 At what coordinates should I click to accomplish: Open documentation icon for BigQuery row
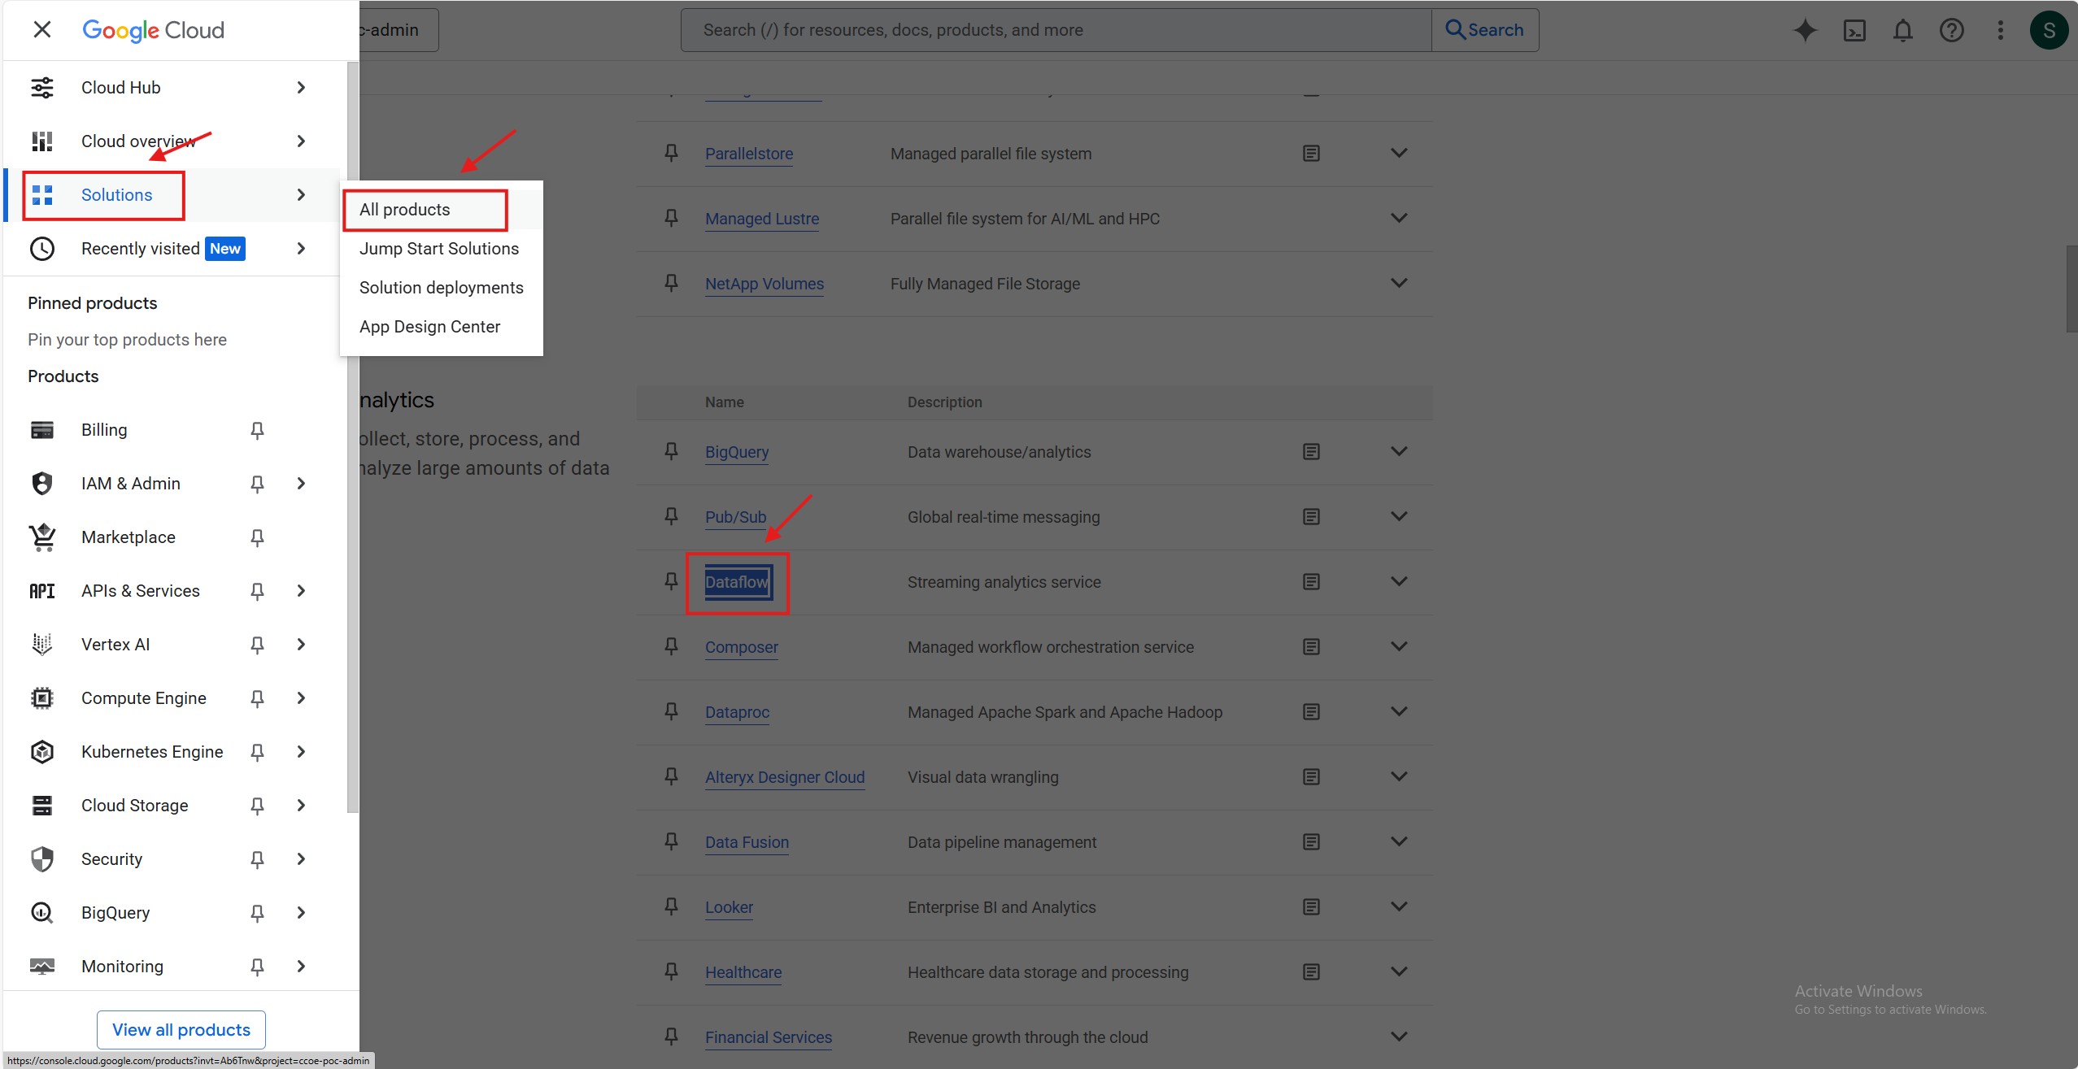pyautogui.click(x=1311, y=452)
